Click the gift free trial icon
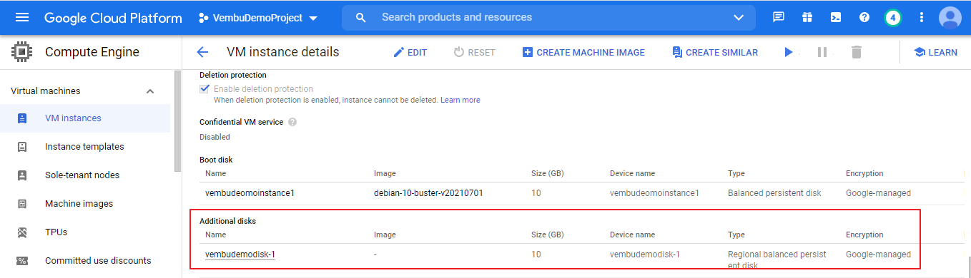Image resolution: width=971 pixels, height=278 pixels. point(807,17)
